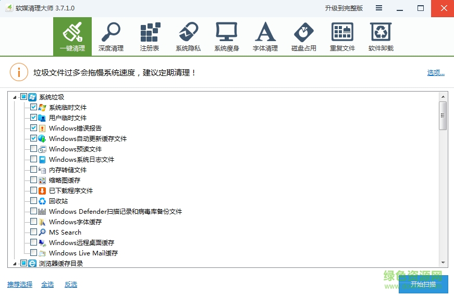
Task: Check Windows系统日志文件 checkbox
Action: pos(33,159)
